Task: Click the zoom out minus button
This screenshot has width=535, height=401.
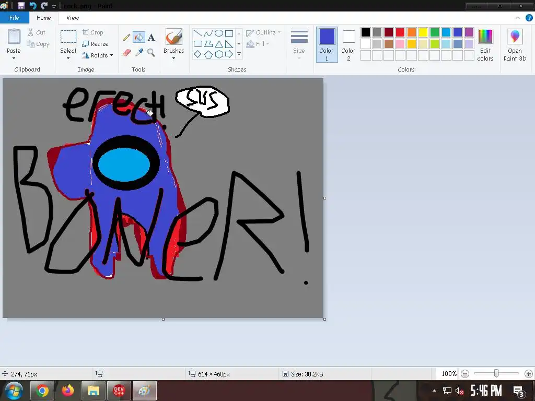Action: (x=464, y=374)
